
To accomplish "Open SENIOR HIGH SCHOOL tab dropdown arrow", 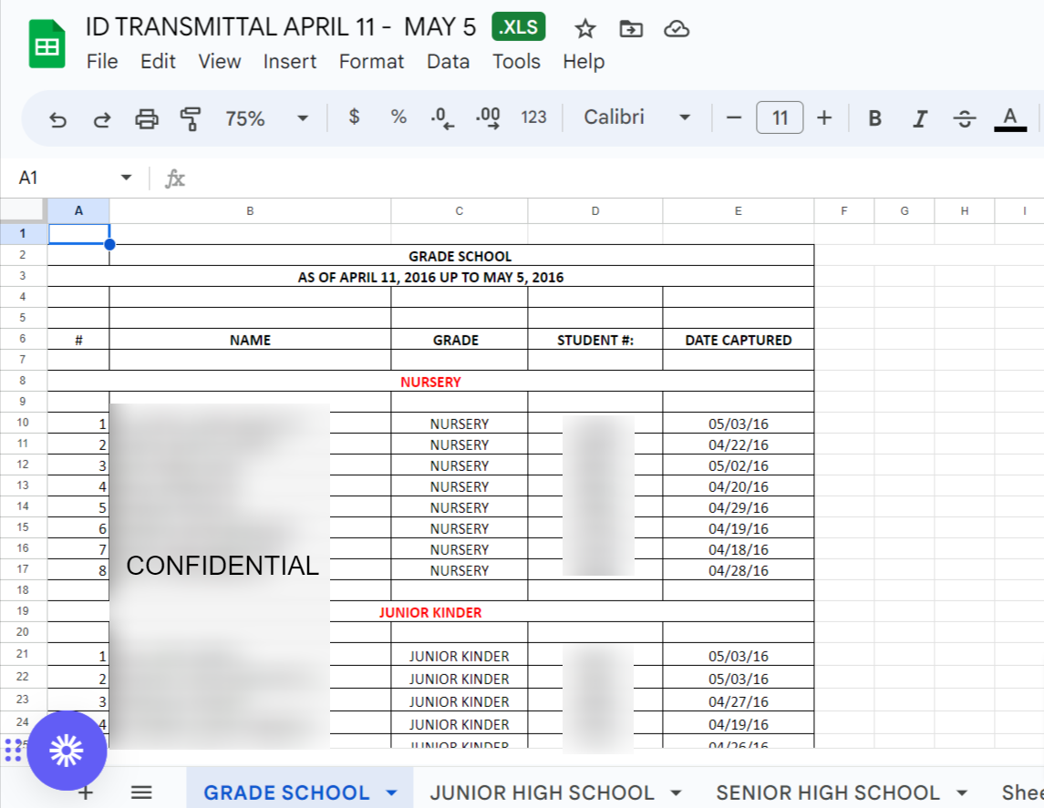I will click(961, 793).
